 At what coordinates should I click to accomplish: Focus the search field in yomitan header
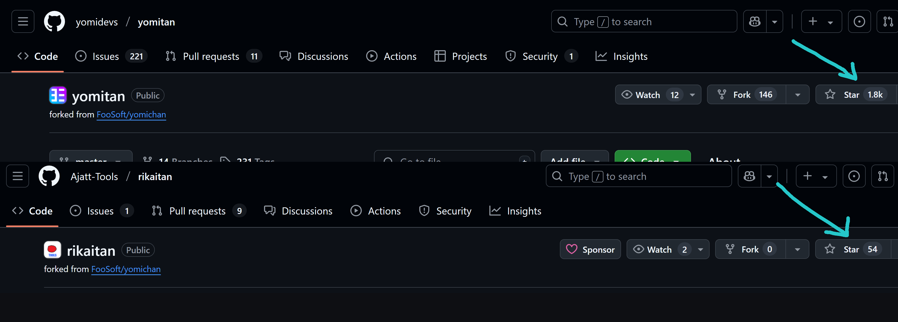pos(644,22)
